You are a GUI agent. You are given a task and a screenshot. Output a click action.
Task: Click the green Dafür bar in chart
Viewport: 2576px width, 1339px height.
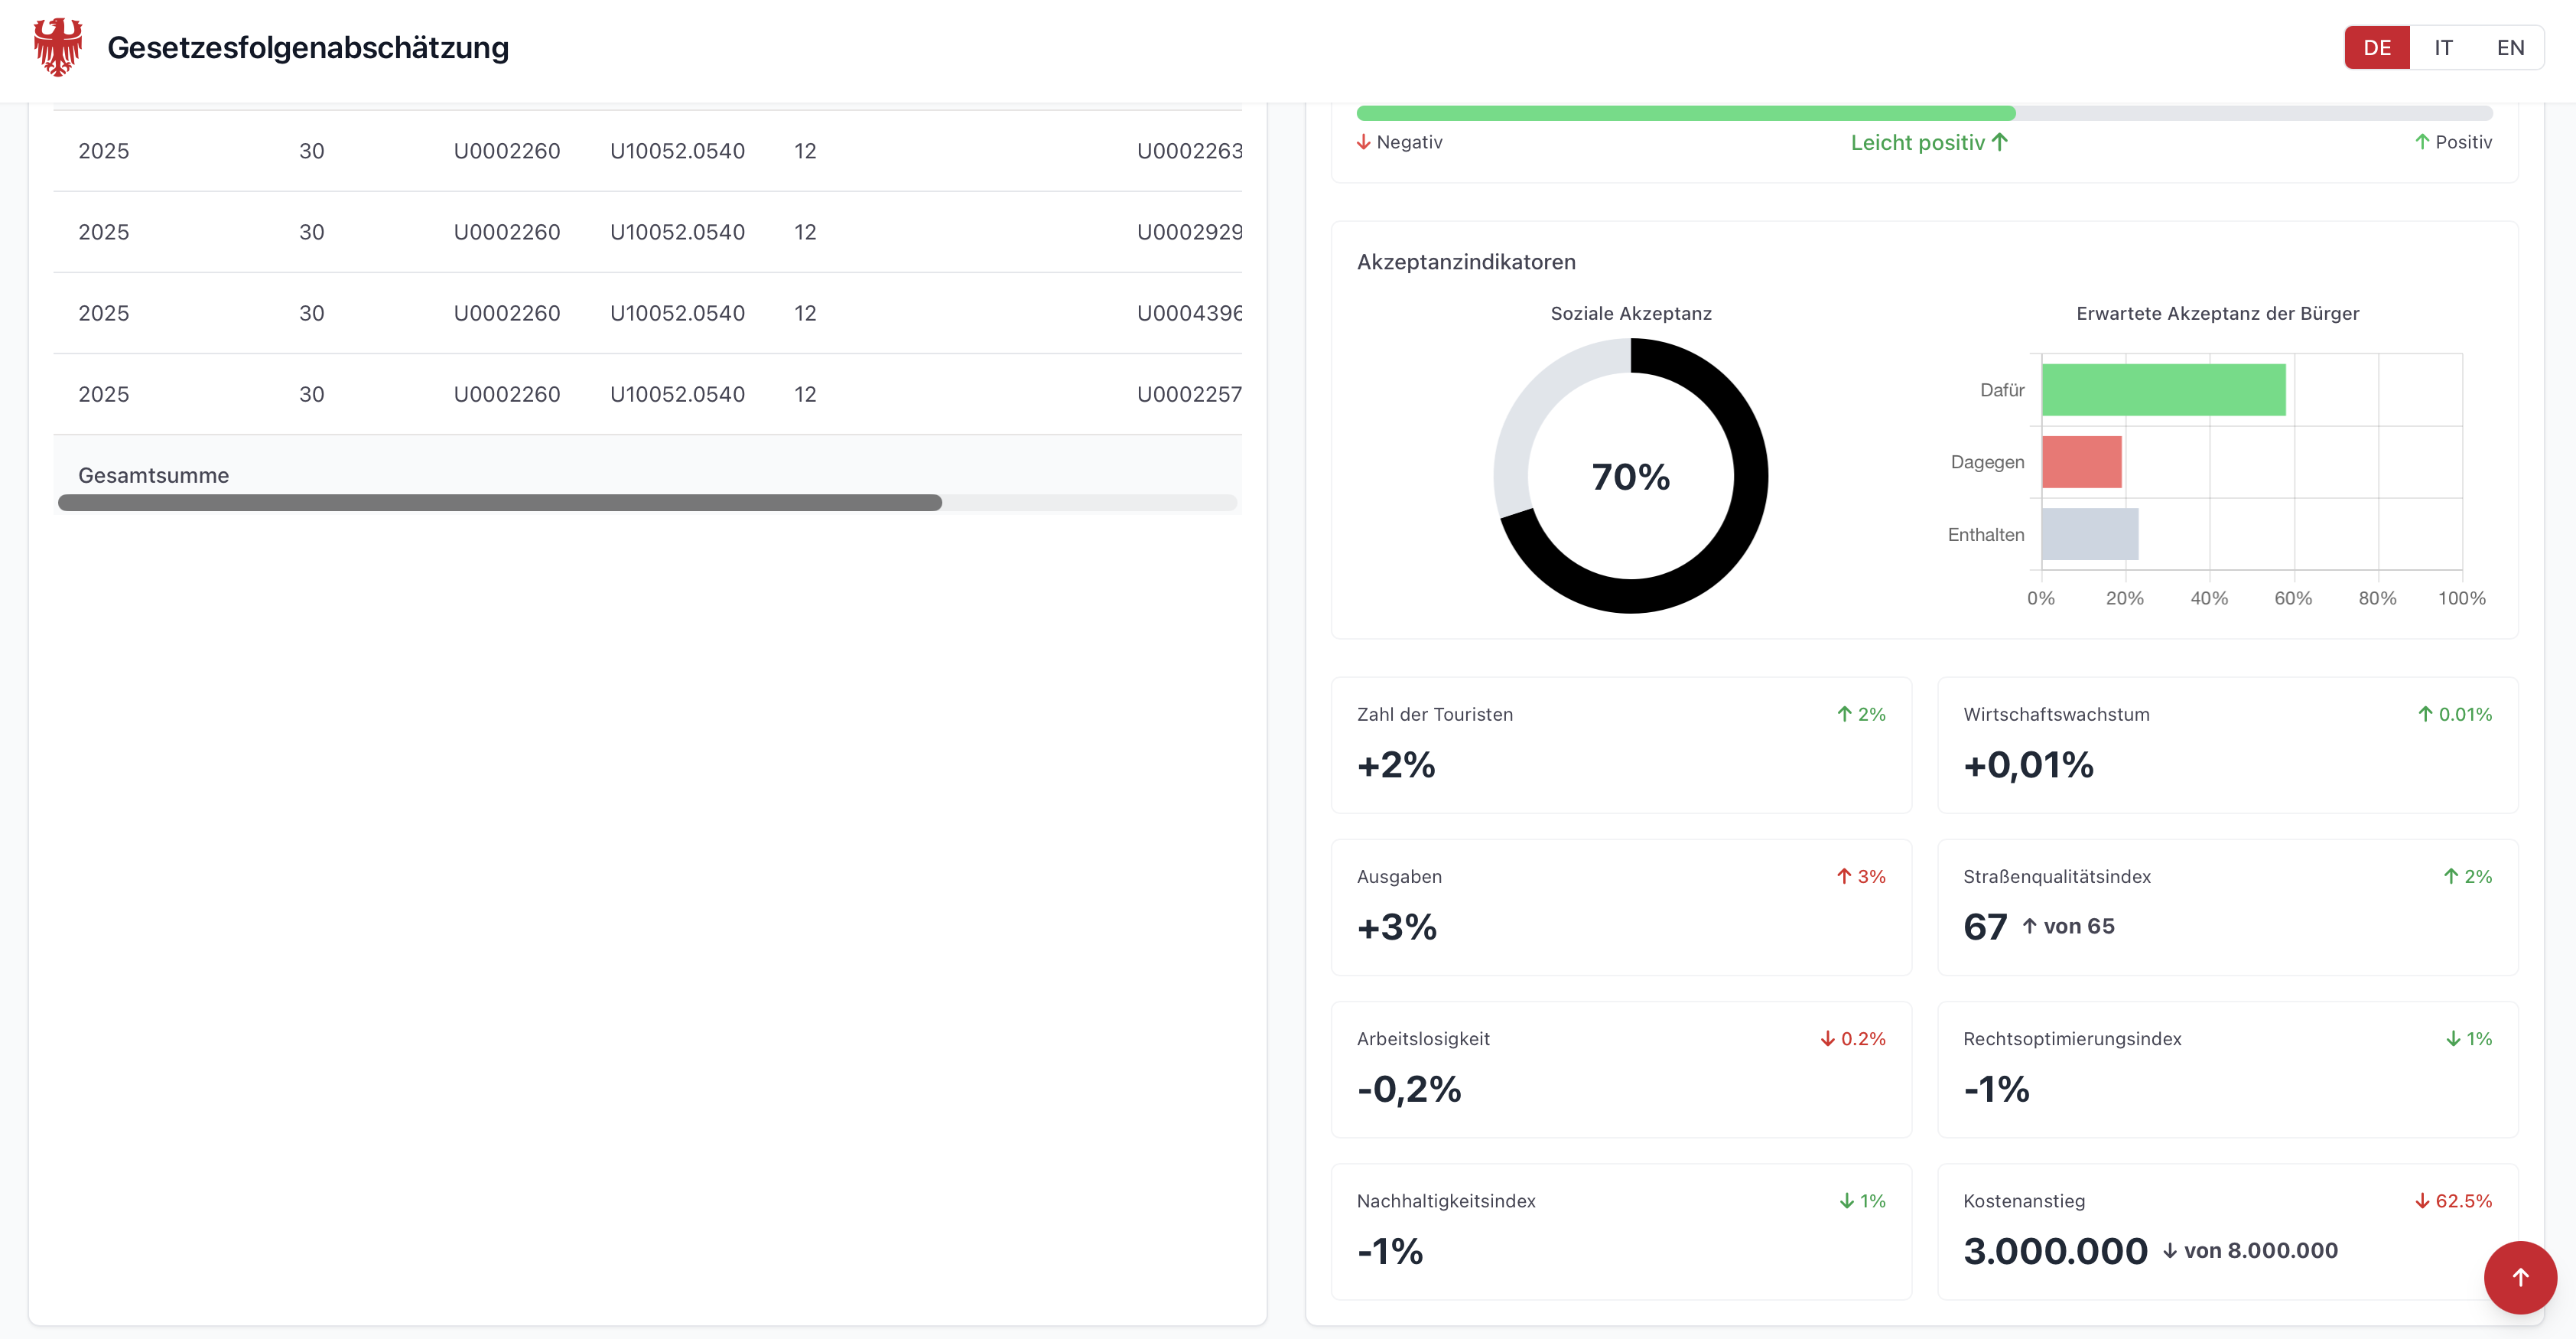tap(2163, 390)
